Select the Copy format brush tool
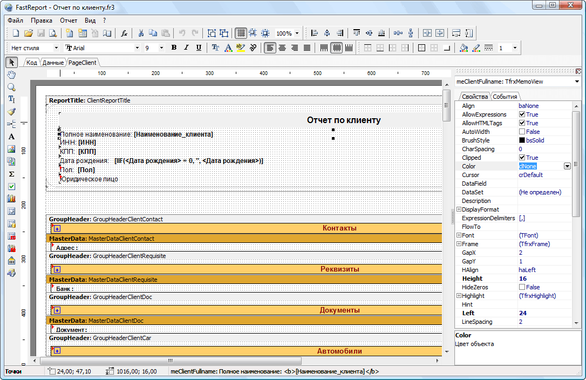Viewport: 586px width, 380px height. point(11,111)
